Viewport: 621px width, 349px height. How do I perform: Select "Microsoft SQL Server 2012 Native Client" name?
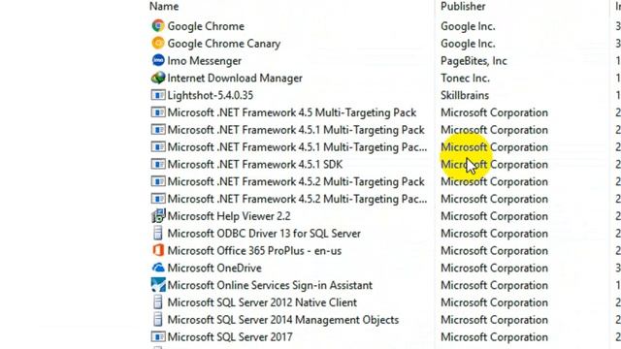[x=262, y=302]
